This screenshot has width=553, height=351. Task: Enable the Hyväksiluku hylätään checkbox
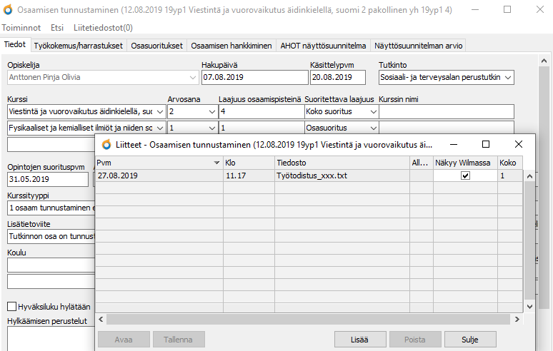click(x=11, y=306)
